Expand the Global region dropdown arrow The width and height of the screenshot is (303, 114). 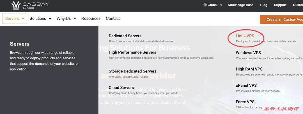[221, 5]
